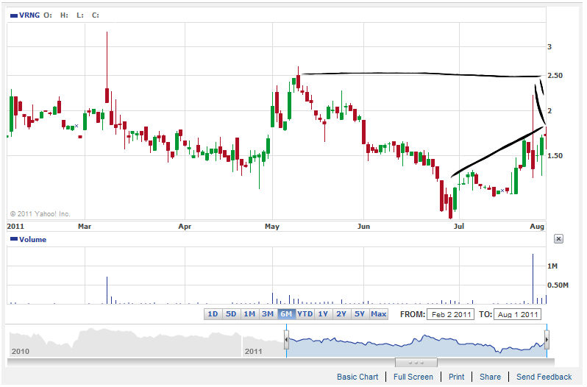The width and height of the screenshot is (587, 387).
Task: Choose the 1Y range
Action: coord(323,314)
